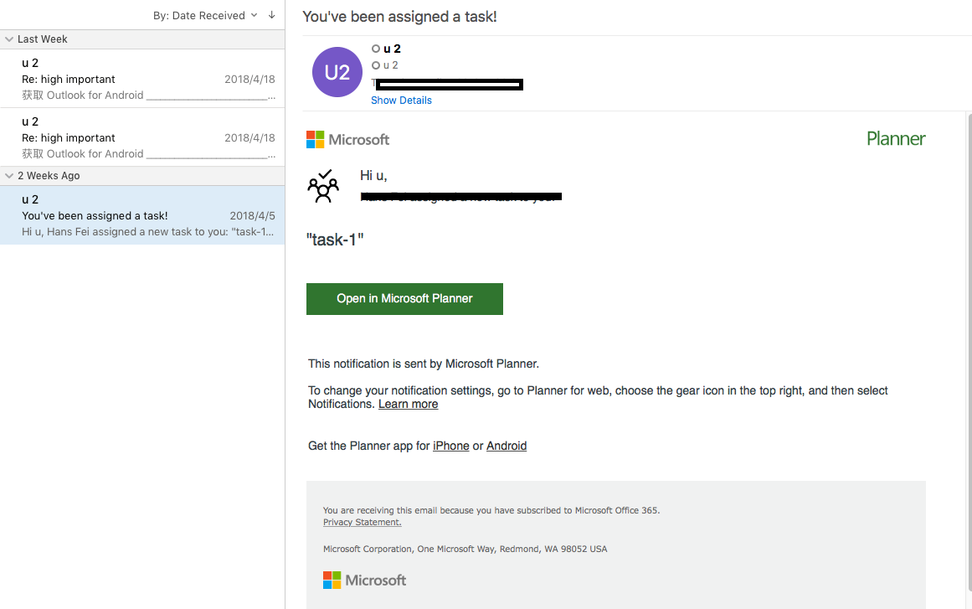972x609 pixels.
Task: Toggle sort order with the down arrow
Action: tap(271, 15)
